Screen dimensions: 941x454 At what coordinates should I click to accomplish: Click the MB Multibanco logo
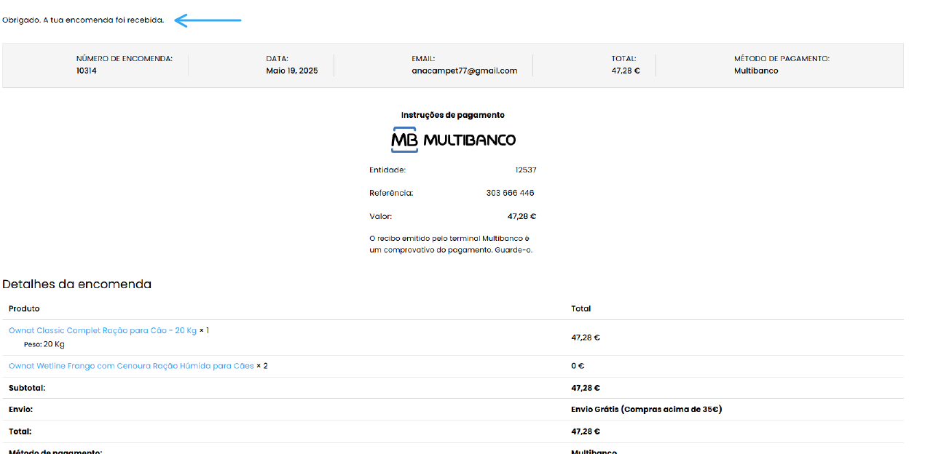pyautogui.click(x=453, y=140)
